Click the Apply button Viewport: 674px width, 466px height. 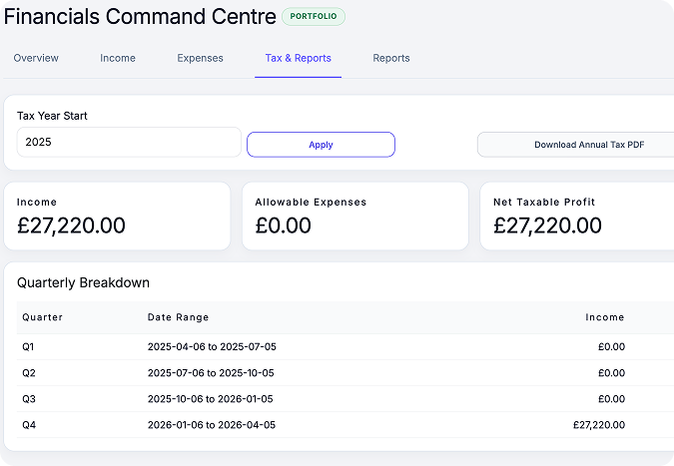tap(321, 145)
